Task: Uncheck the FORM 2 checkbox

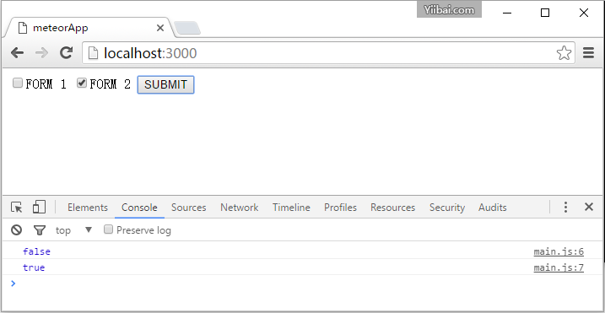Action: click(81, 83)
